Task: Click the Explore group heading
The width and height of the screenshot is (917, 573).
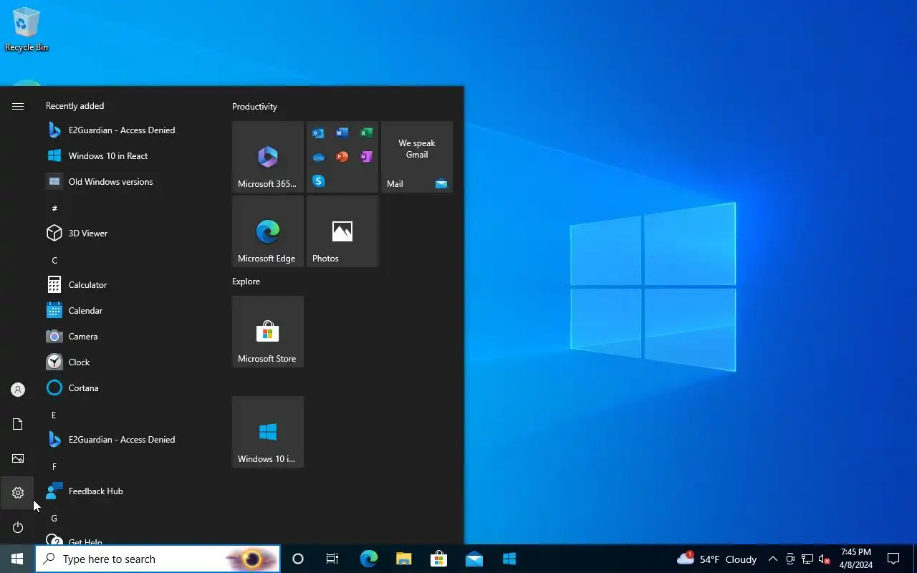Action: (246, 281)
